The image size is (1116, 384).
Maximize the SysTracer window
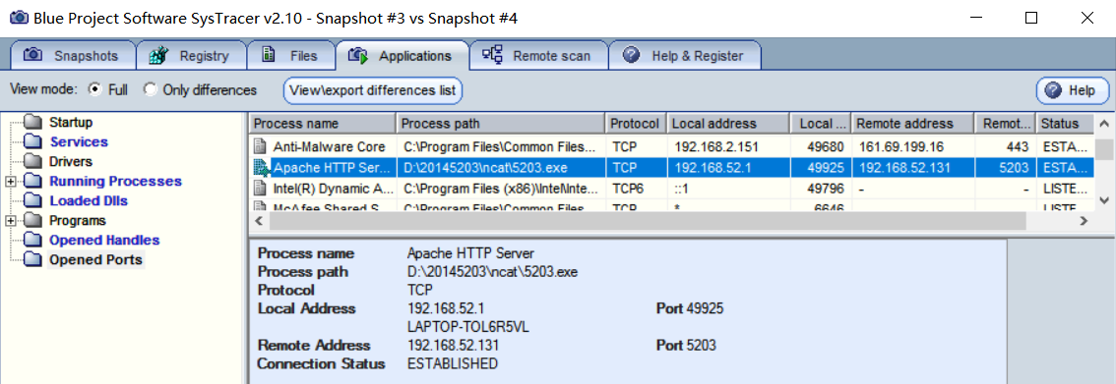point(1030,18)
